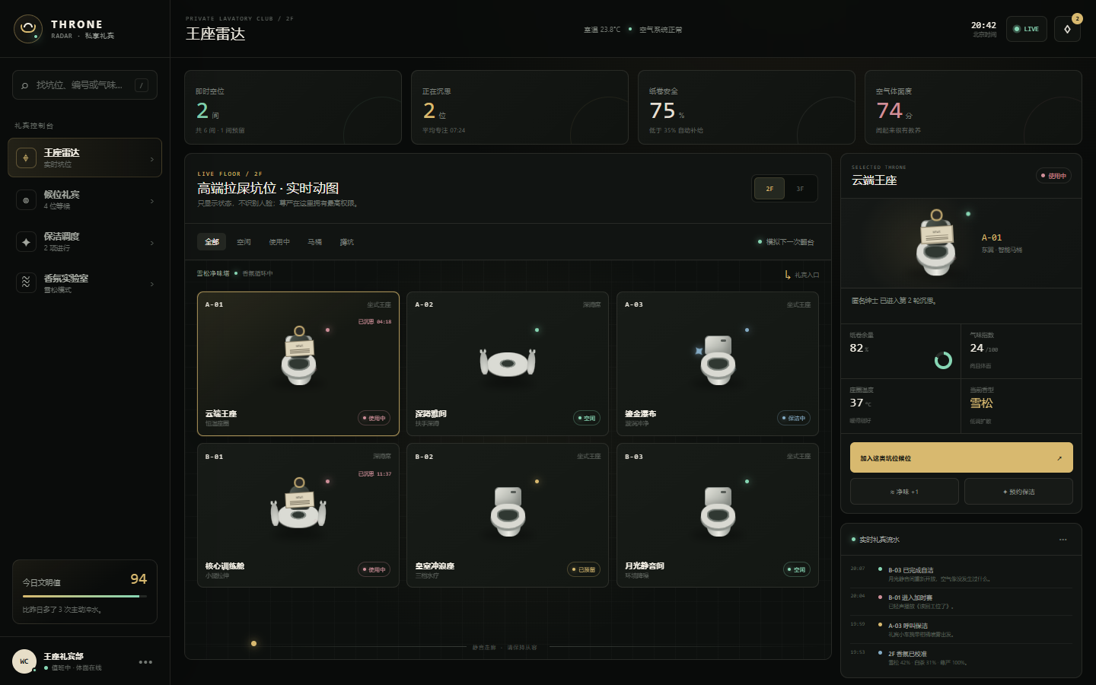Open the 王座雷达 sidebar icon
The image size is (1096, 685).
(26, 158)
